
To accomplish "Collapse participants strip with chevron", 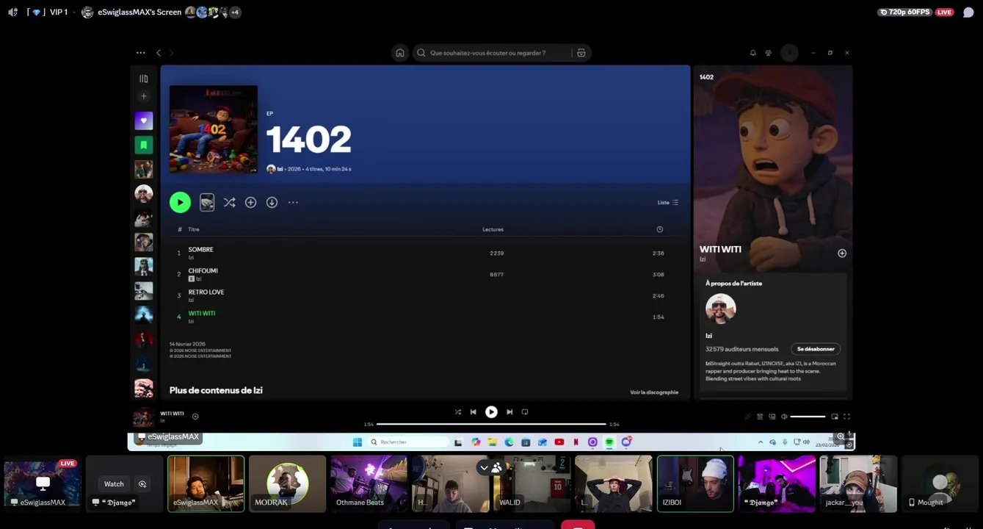I will pyautogui.click(x=484, y=468).
